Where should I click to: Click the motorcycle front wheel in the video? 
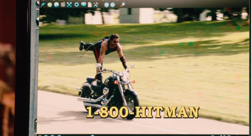coord(132,104)
